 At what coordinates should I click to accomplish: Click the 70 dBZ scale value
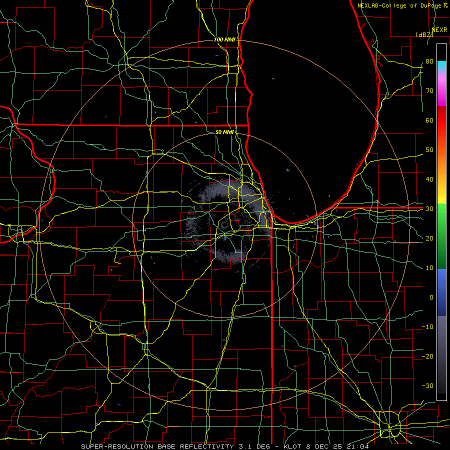point(429,90)
